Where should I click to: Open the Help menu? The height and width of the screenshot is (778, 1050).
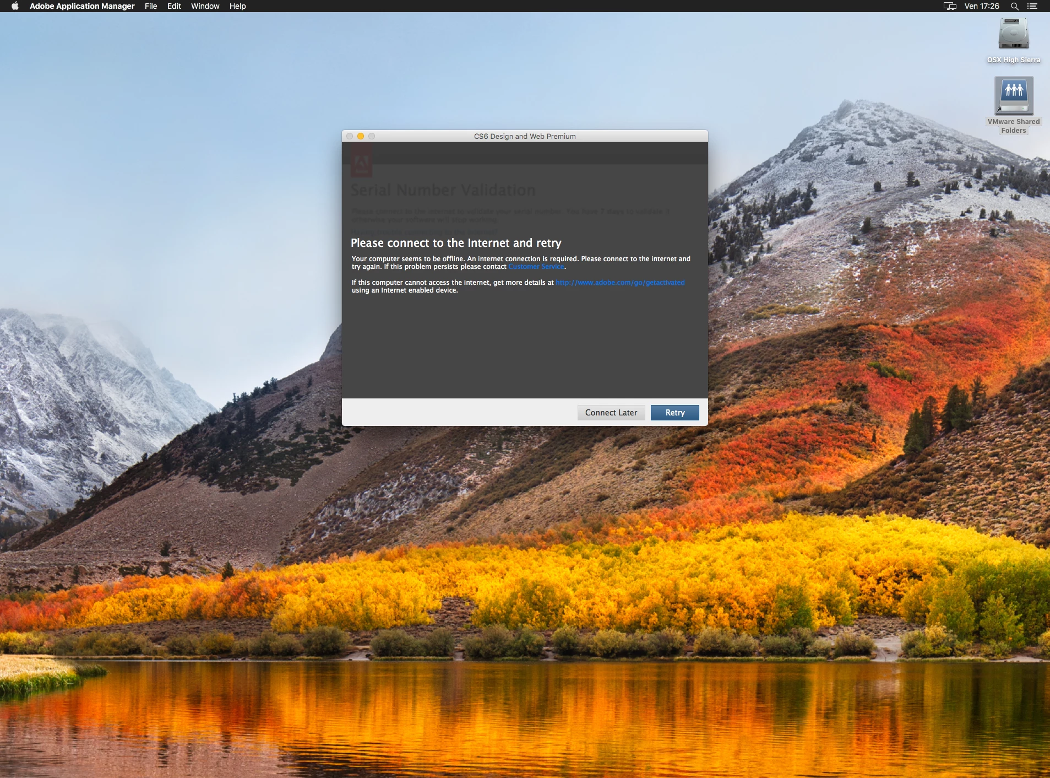237,6
